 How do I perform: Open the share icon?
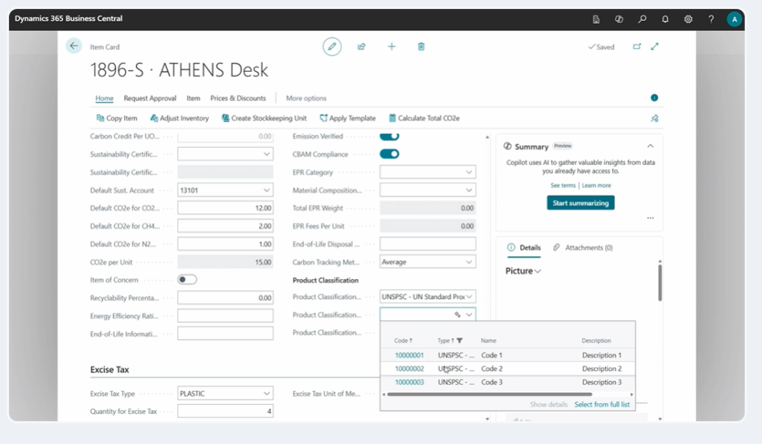tap(362, 47)
